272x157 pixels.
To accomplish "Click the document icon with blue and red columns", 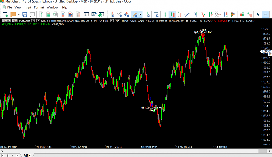I will click(78, 14).
